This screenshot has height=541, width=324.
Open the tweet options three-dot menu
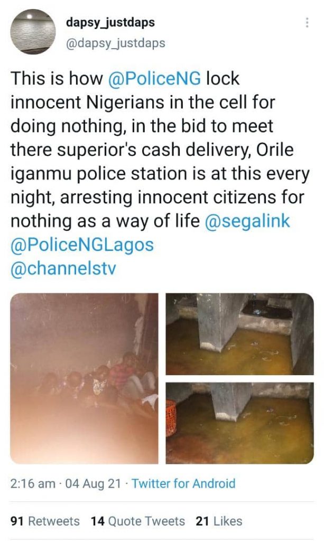[x=307, y=23]
